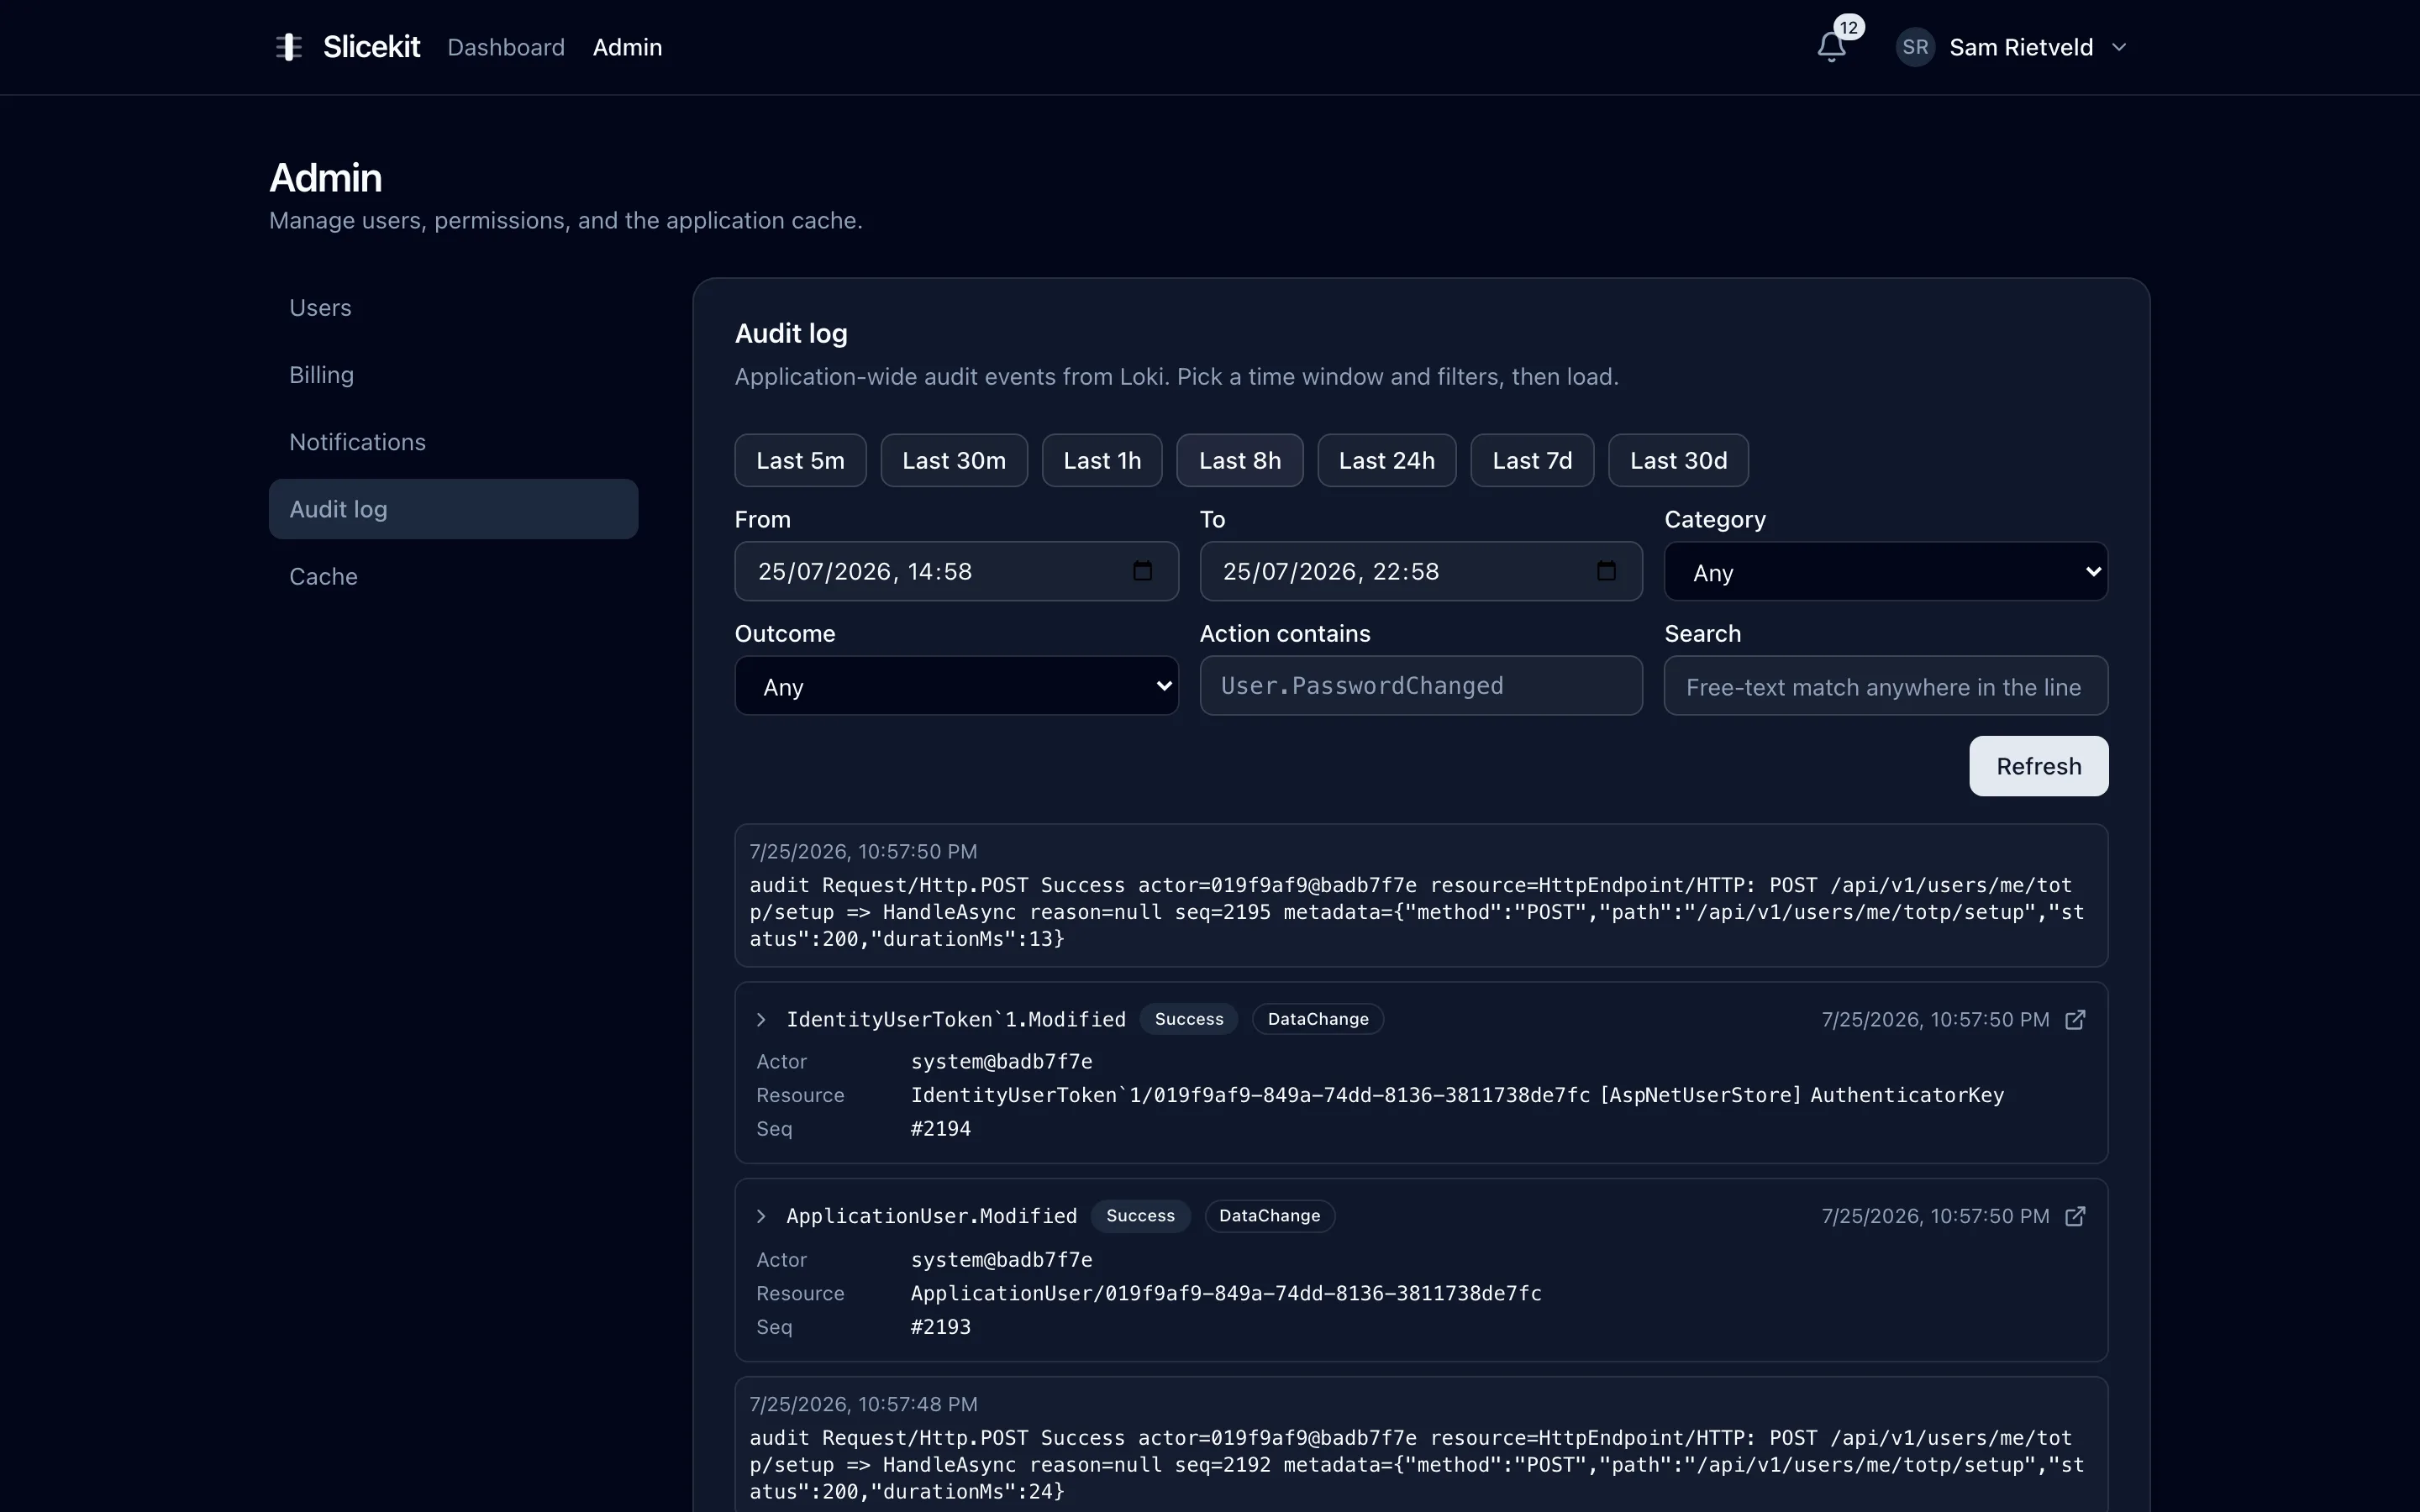Select the Admin nav item
Screen dimensions: 2420x1512
click(627, 47)
